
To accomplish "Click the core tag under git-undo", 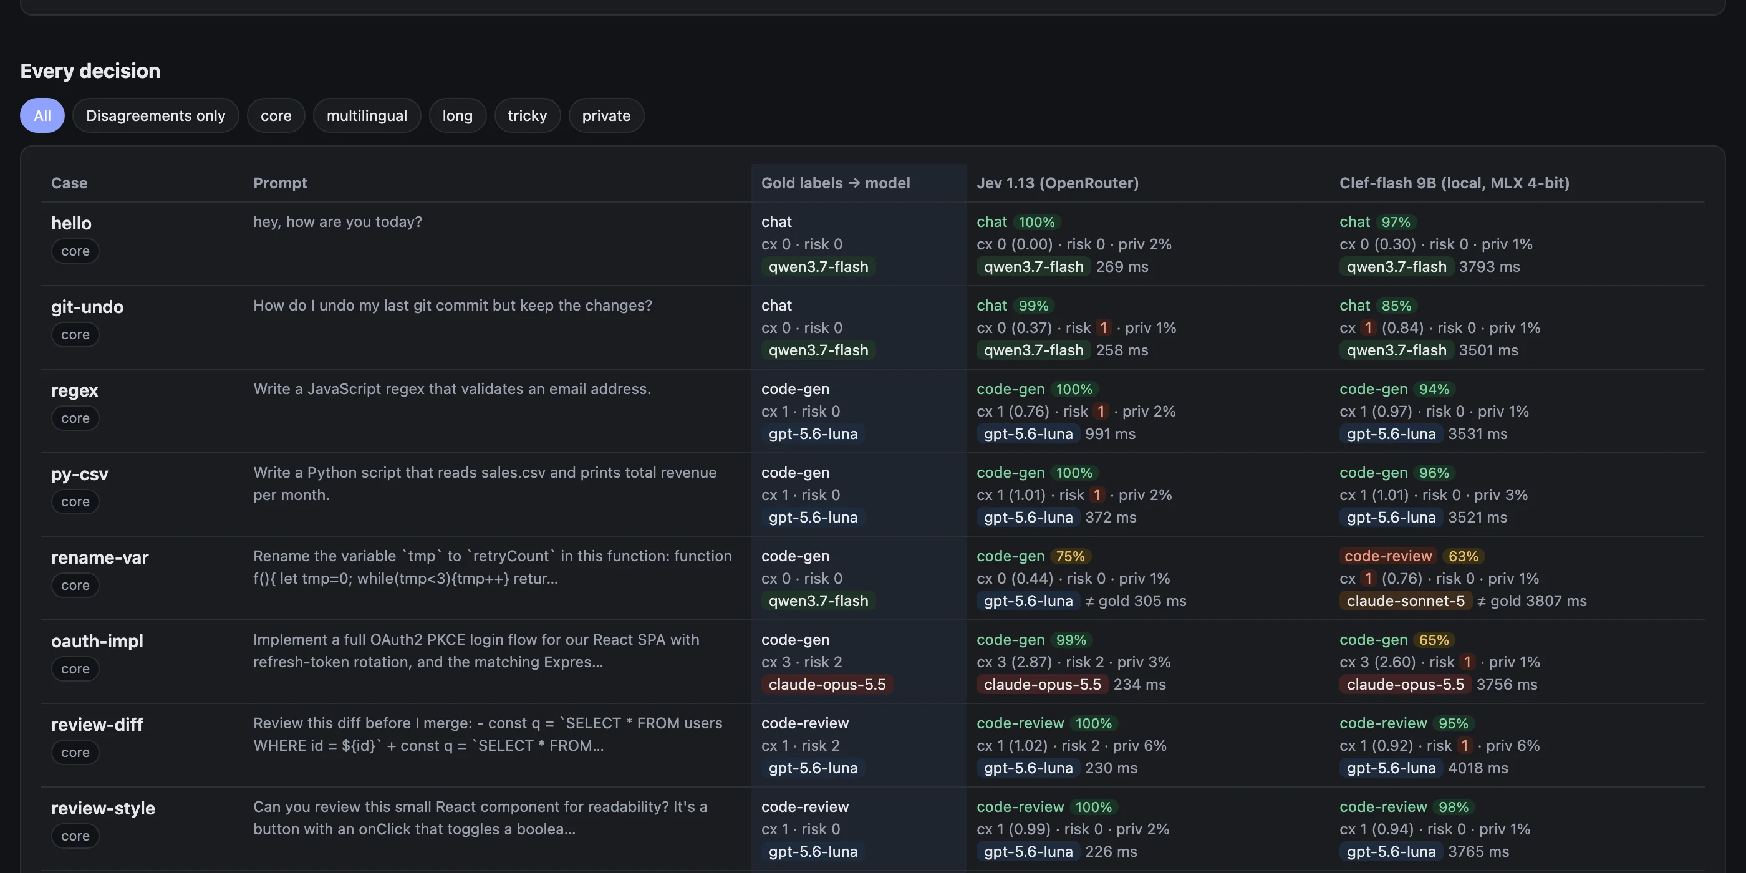I will pos(75,334).
